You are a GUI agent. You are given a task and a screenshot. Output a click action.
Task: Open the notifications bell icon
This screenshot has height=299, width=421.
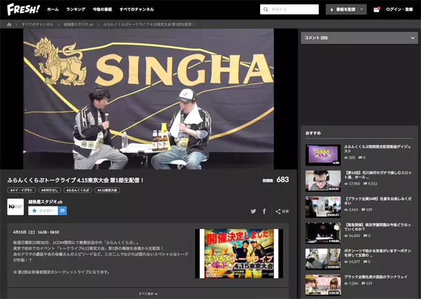(x=376, y=9)
